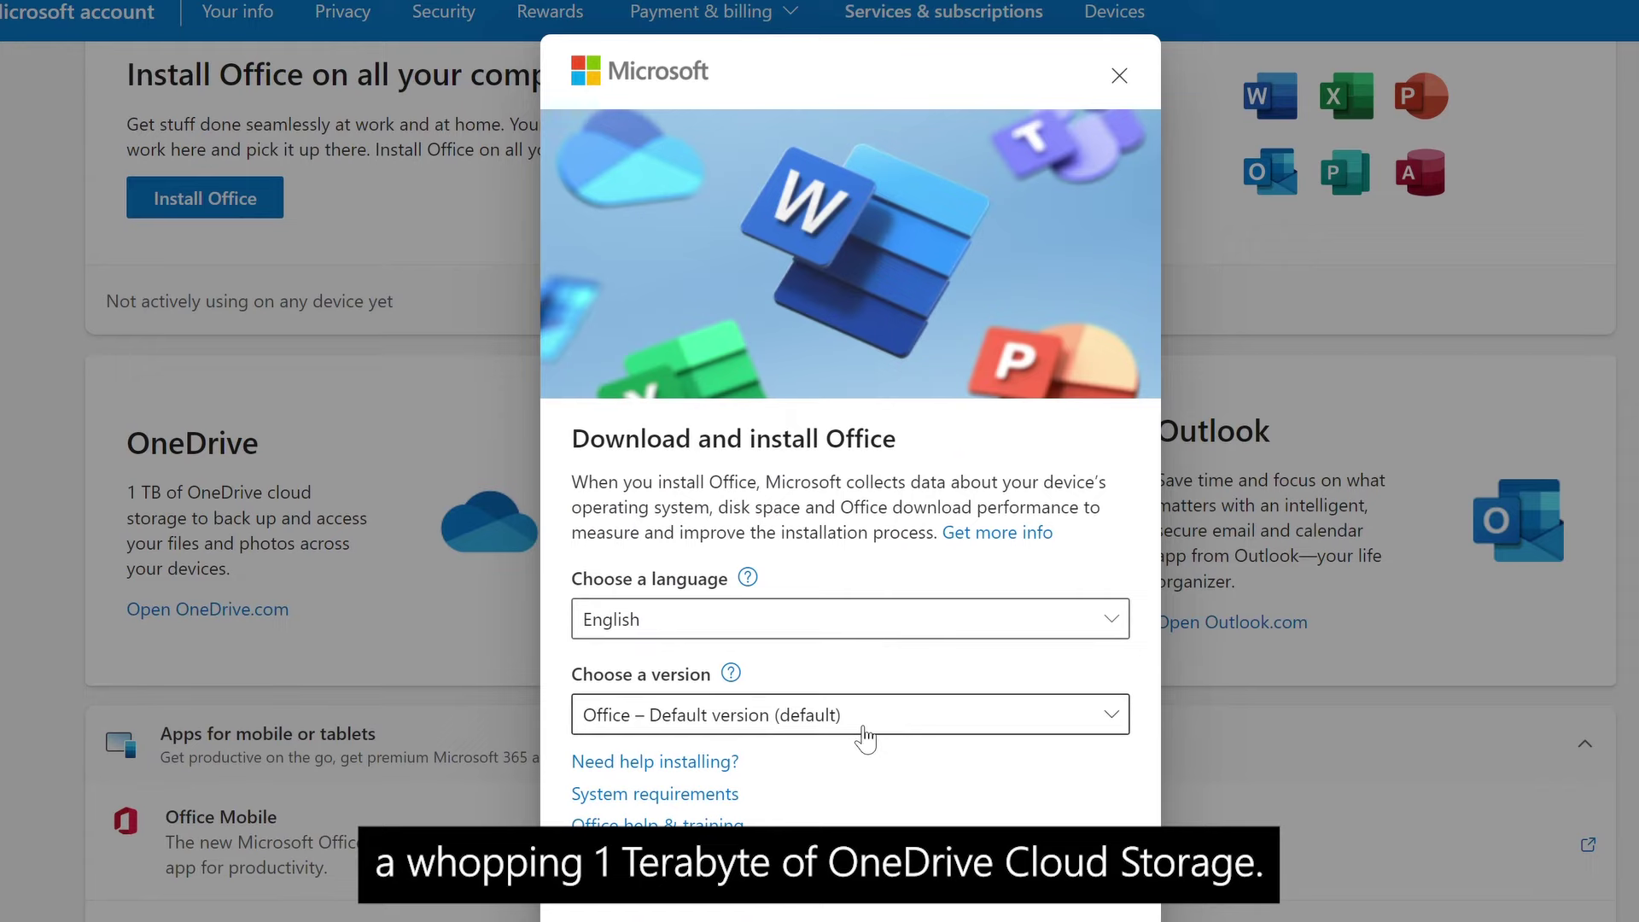
Task: Click the Excel app icon
Action: tap(1345, 96)
